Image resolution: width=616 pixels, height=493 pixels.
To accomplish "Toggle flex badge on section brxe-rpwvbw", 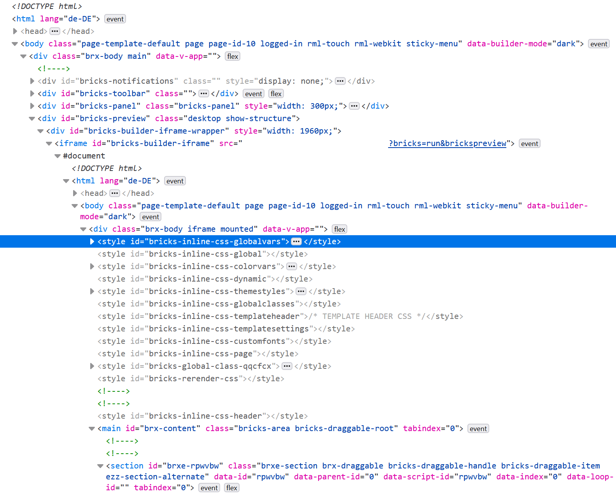I will pos(232,488).
